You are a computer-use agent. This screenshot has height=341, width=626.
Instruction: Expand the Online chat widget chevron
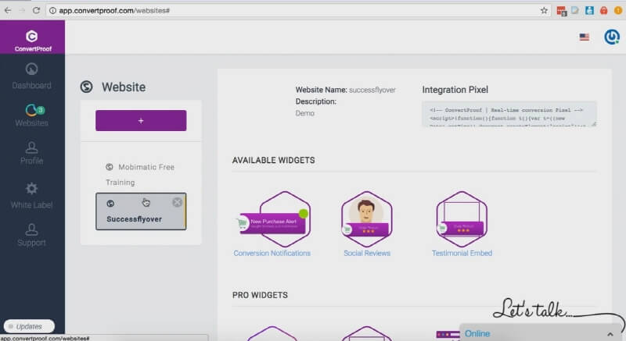click(610, 334)
